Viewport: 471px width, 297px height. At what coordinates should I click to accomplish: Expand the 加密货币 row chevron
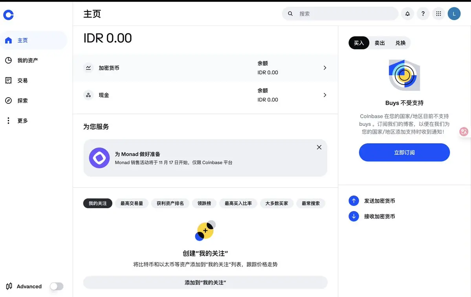pos(325,68)
